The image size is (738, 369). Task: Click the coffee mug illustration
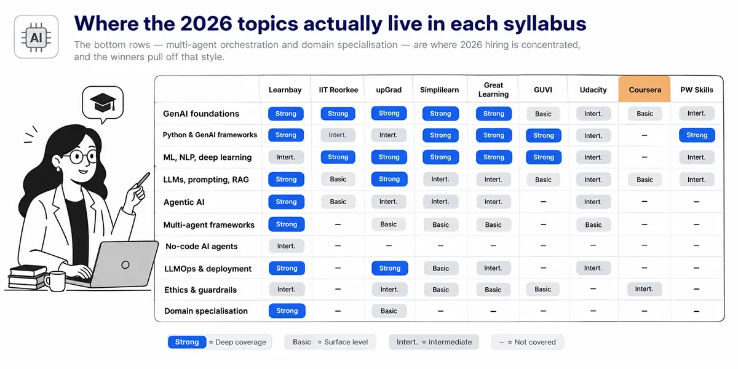click(x=55, y=281)
